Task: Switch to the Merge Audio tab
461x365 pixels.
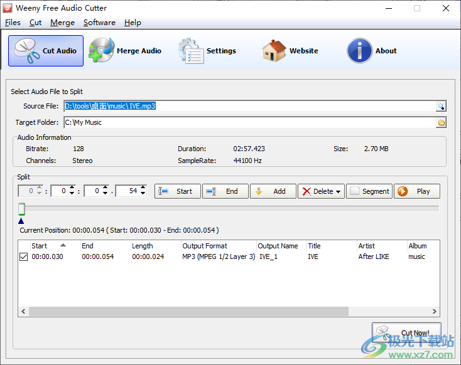Action: pos(125,51)
